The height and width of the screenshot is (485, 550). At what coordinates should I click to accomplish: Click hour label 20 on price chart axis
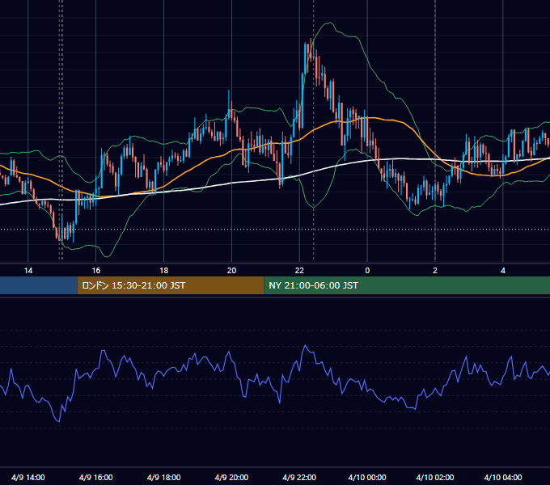(x=231, y=271)
